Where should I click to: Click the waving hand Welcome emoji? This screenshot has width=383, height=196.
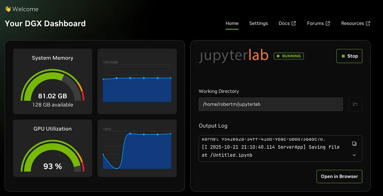click(x=8, y=9)
